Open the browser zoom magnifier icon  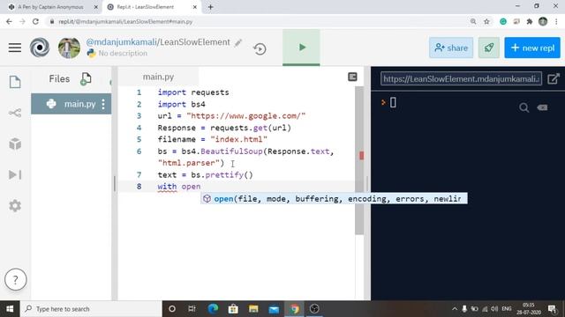pos(473,21)
